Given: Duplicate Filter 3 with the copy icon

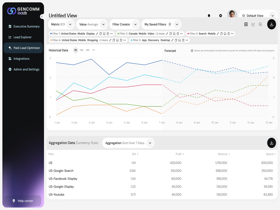Looking at the screenshot, I should point(221,34).
